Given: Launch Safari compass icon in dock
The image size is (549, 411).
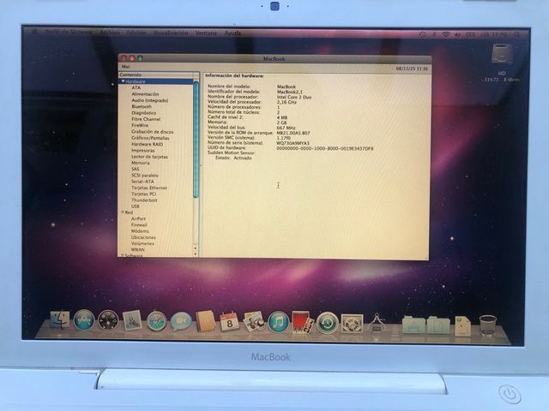Looking at the screenshot, I should [x=156, y=321].
